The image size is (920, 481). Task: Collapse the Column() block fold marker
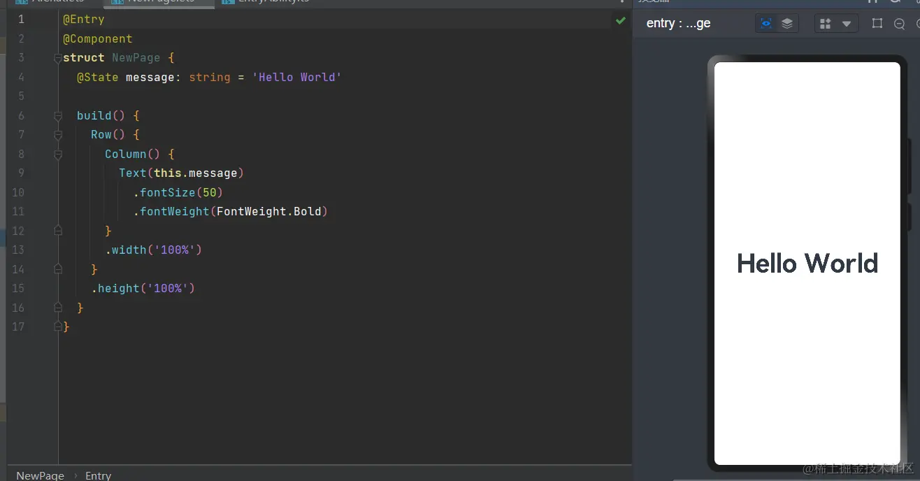(x=58, y=155)
